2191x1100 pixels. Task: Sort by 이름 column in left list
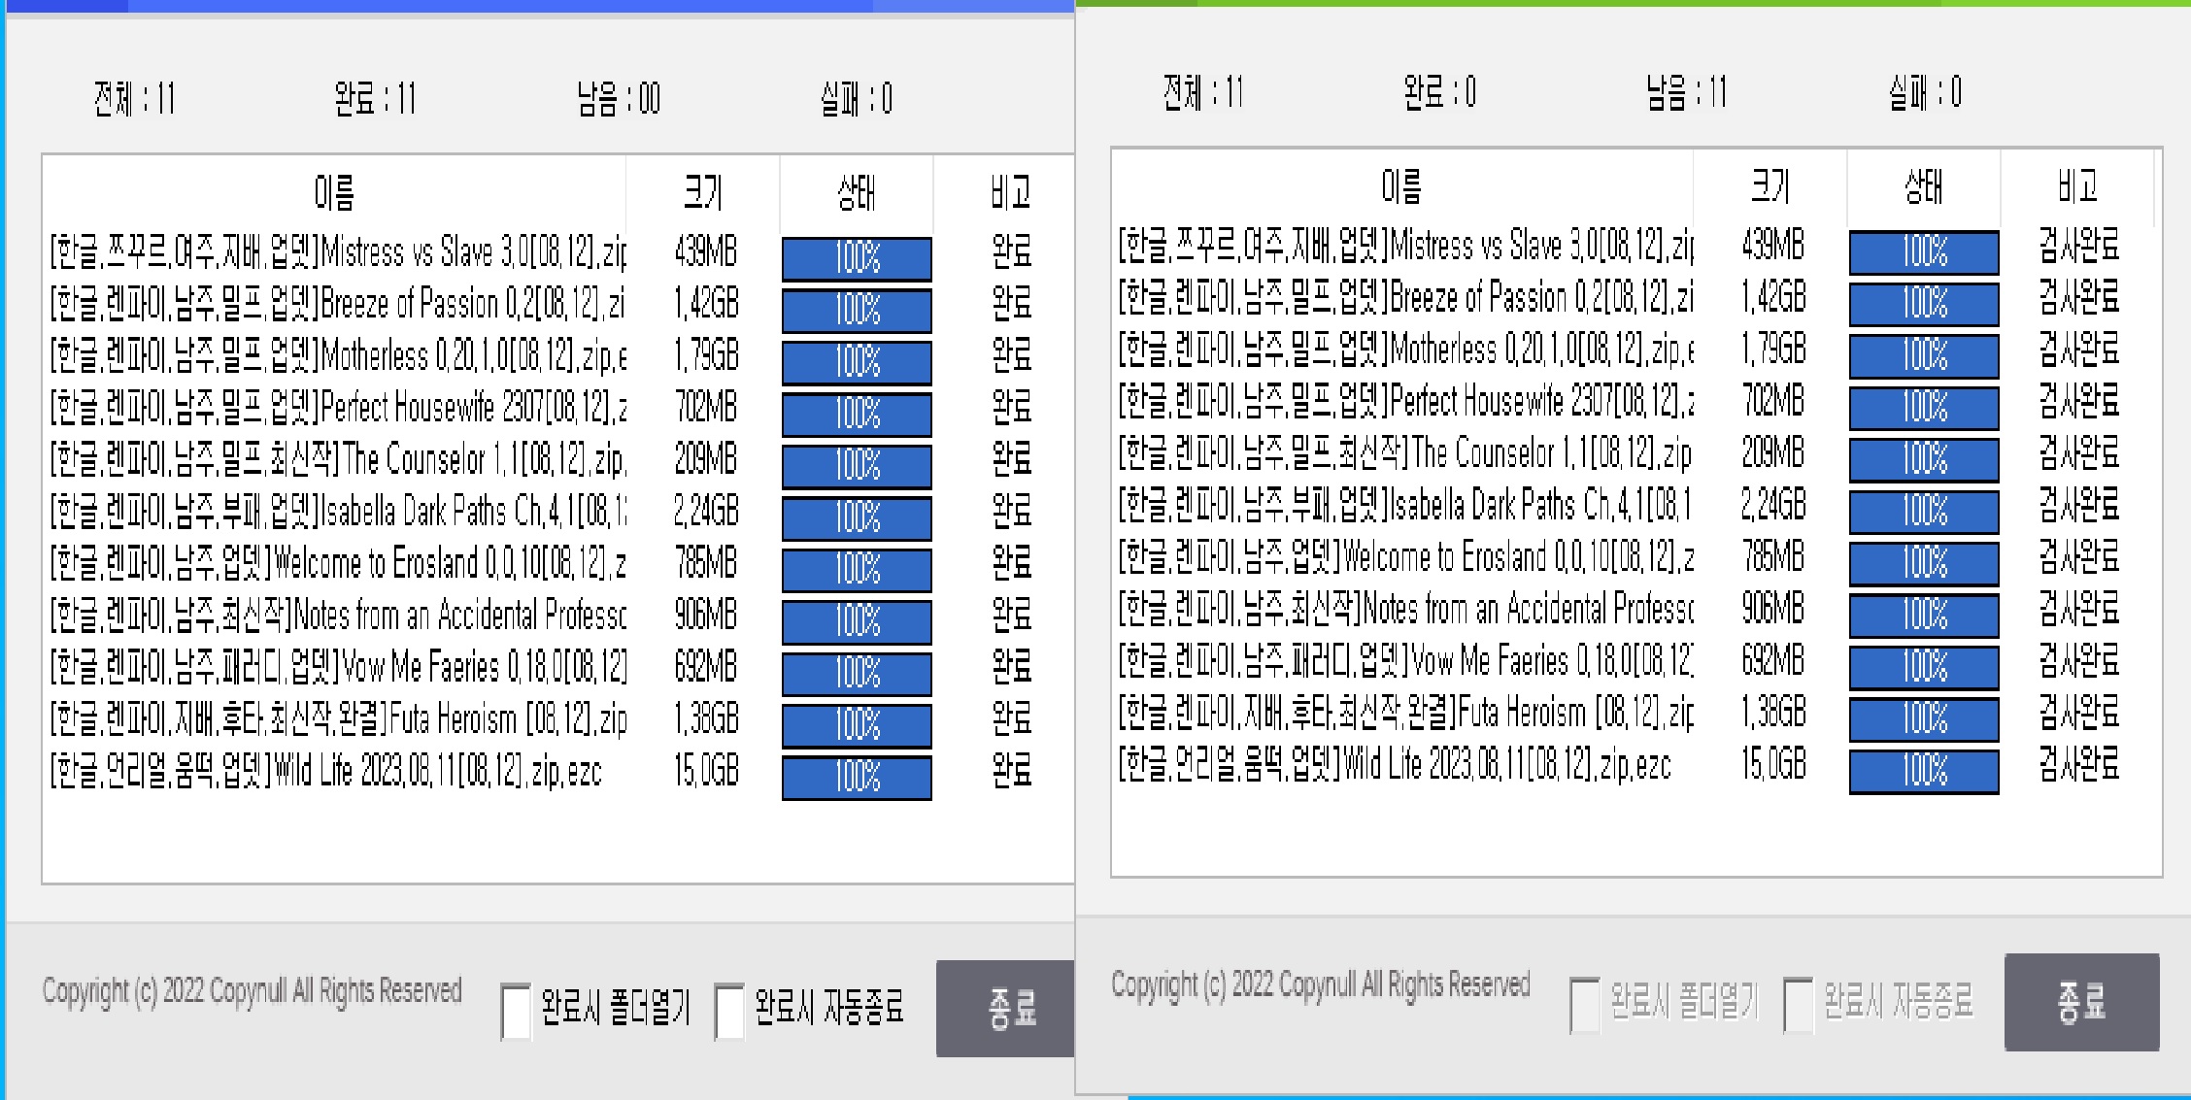click(x=334, y=192)
